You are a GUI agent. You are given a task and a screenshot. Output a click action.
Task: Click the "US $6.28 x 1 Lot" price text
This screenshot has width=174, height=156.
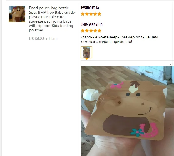[x=43, y=39]
